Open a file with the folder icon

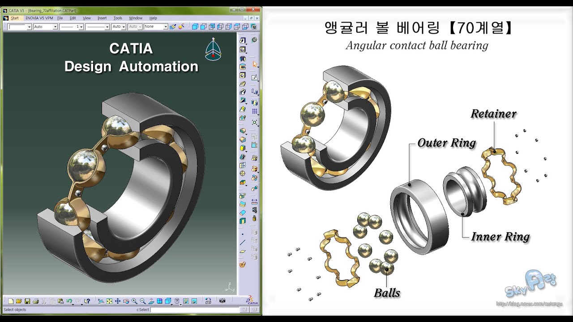click(19, 301)
